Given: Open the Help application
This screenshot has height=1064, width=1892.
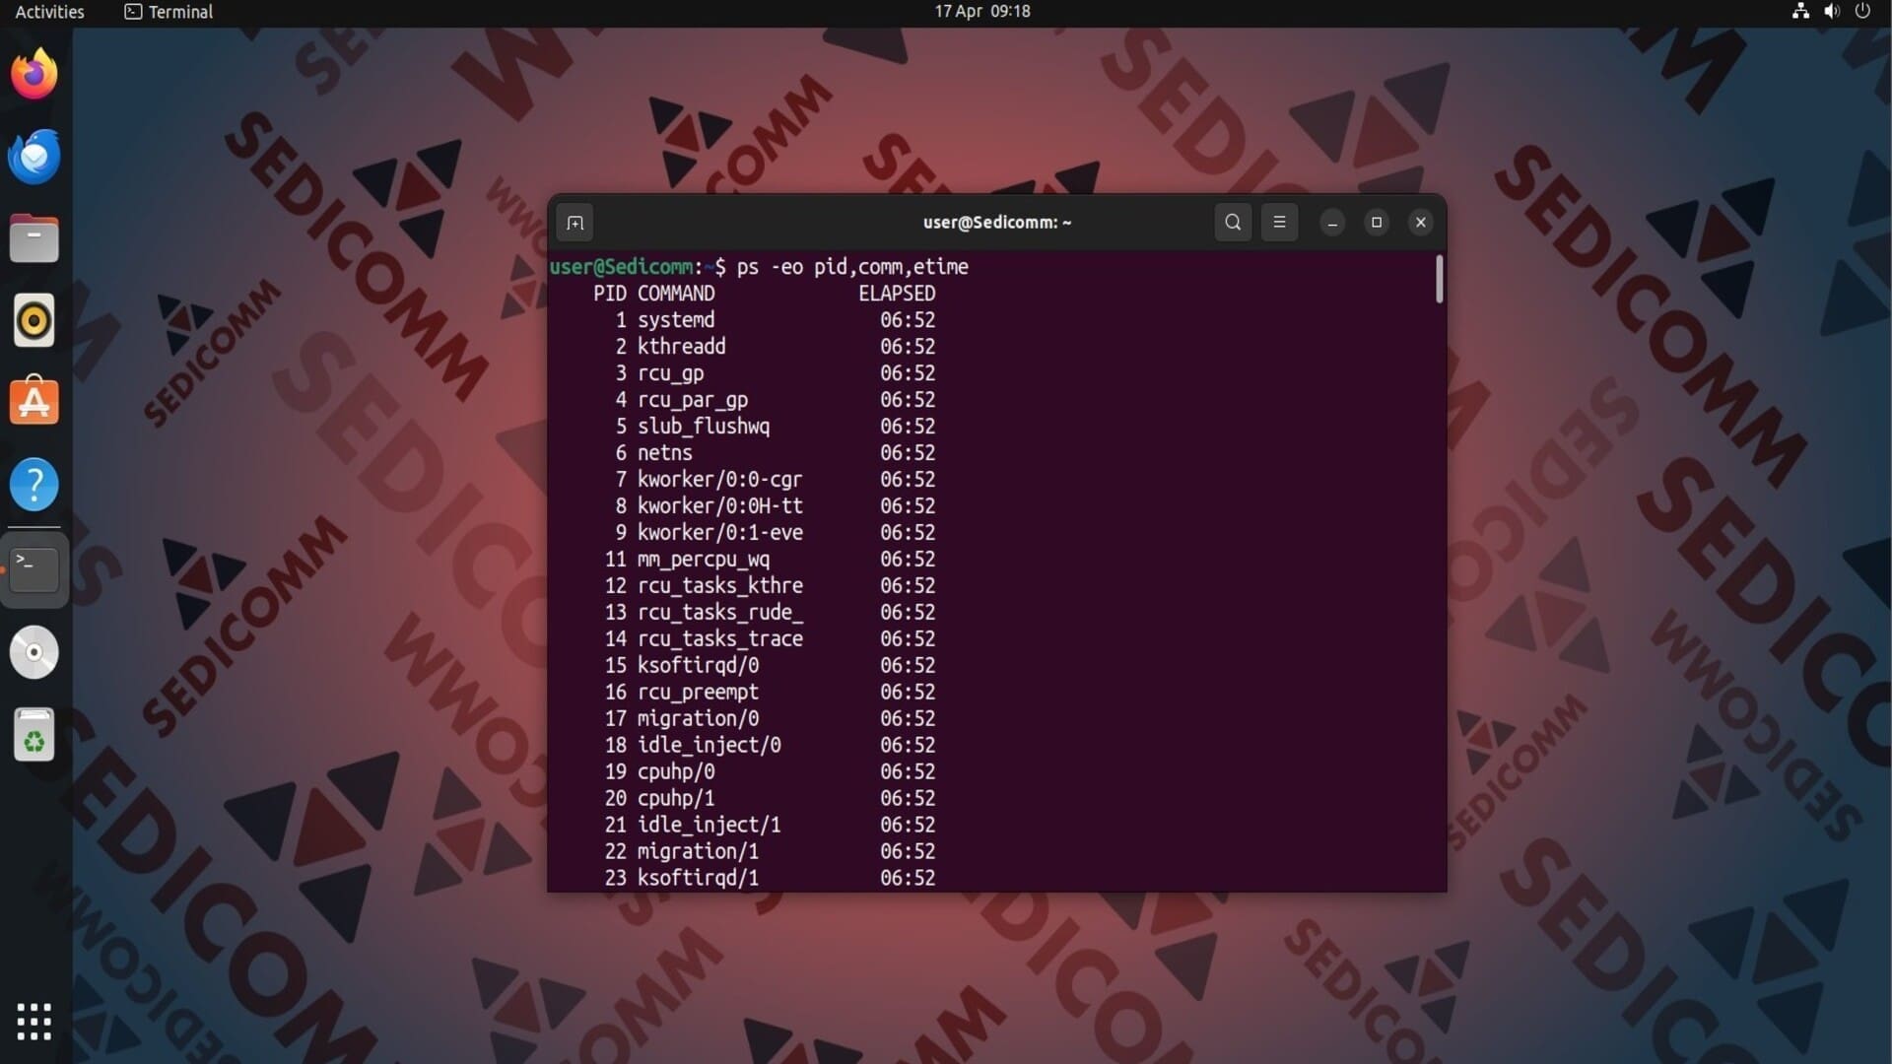Looking at the screenshot, I should [34, 485].
